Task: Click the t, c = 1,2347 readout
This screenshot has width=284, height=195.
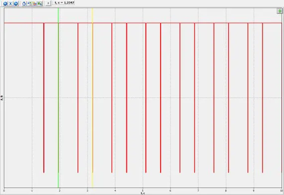Action: [x=64, y=3]
